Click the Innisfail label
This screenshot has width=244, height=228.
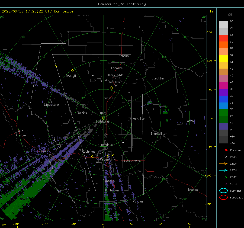coord(109,98)
